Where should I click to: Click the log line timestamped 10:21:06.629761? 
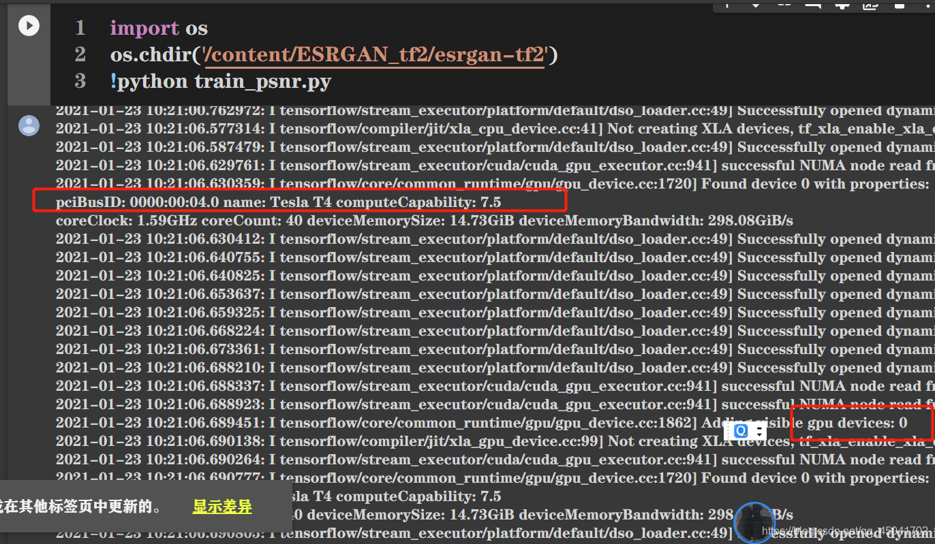495,165
